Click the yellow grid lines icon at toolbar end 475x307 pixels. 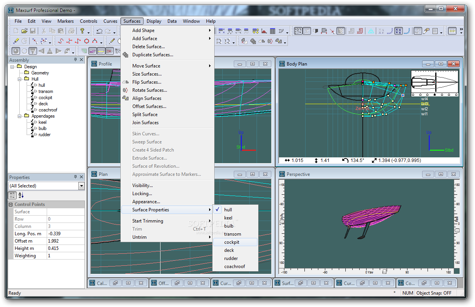[x=452, y=31]
